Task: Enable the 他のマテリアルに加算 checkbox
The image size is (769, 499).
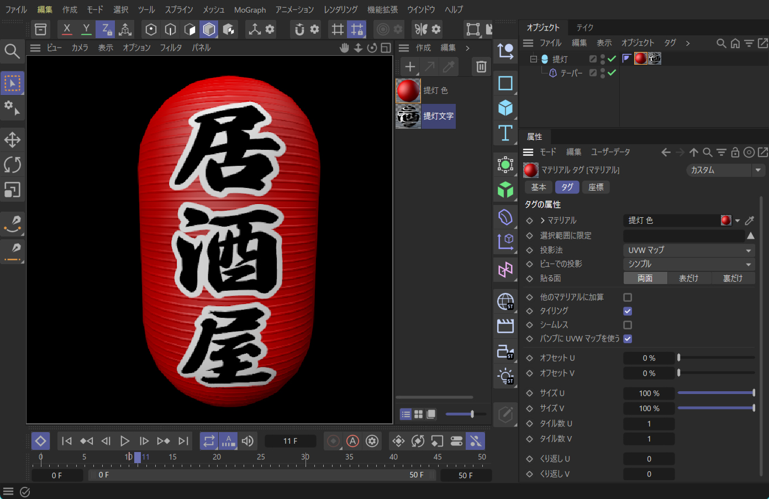Action: (628, 297)
